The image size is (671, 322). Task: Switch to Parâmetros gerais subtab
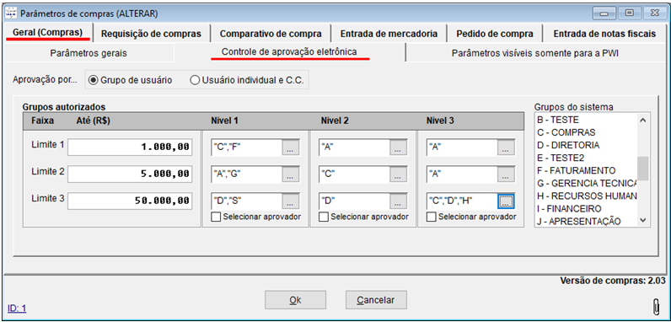pos(89,53)
